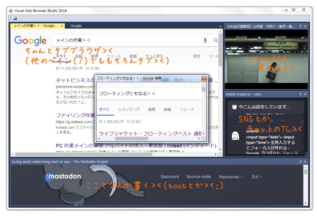Click the primetime-kozaru.com URL text
This screenshot has width=317, height=216.
click(x=75, y=87)
